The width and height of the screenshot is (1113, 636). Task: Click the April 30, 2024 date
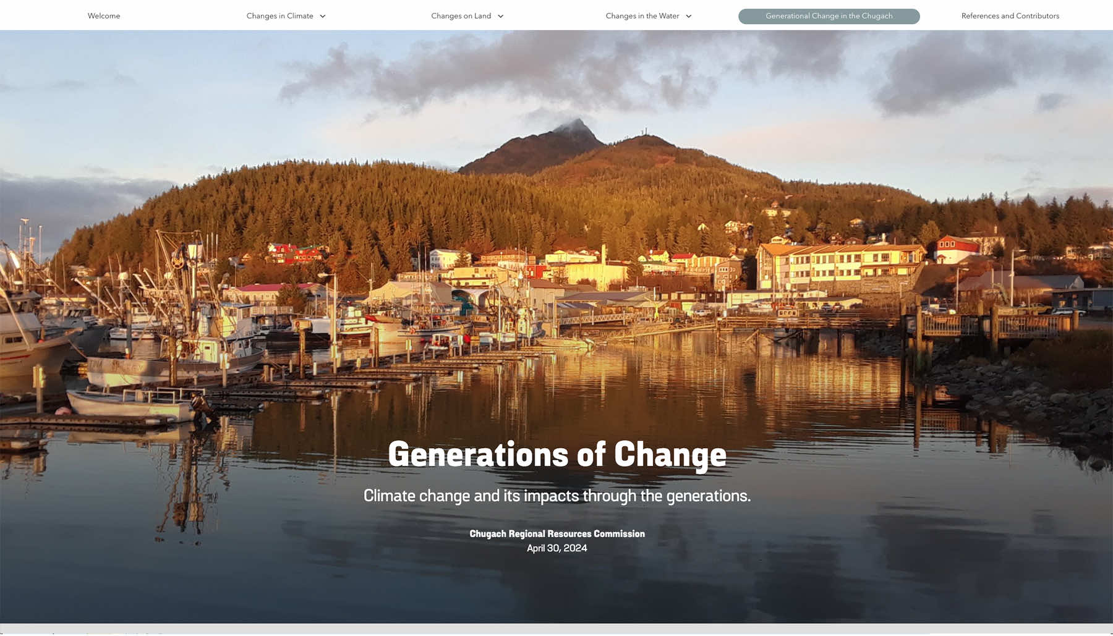[x=557, y=548]
